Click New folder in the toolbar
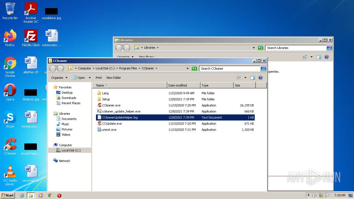This screenshot has height=199, width=354. 114,78
